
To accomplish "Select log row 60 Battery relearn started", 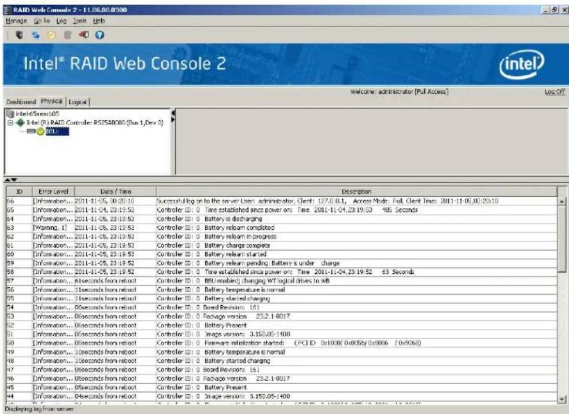I will pyautogui.click(x=282, y=254).
